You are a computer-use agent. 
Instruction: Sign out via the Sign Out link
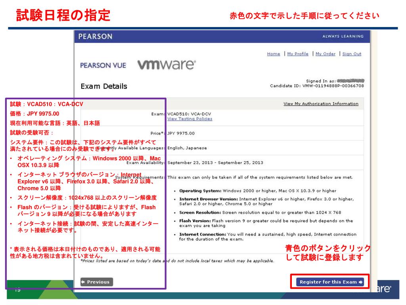tap(352, 54)
